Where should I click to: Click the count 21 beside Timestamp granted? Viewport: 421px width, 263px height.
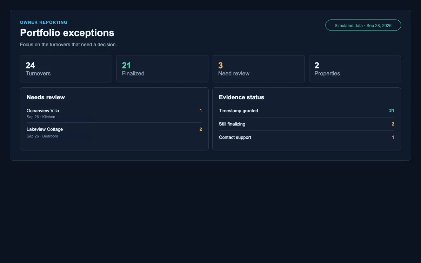click(392, 111)
